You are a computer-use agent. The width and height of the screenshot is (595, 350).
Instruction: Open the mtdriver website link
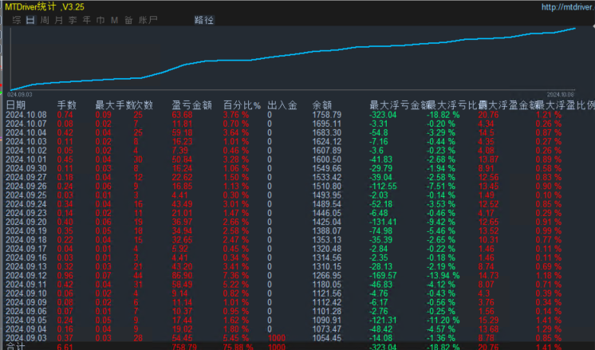click(x=568, y=7)
